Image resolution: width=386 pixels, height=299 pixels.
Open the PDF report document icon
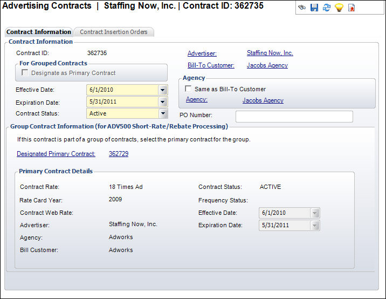[351, 8]
